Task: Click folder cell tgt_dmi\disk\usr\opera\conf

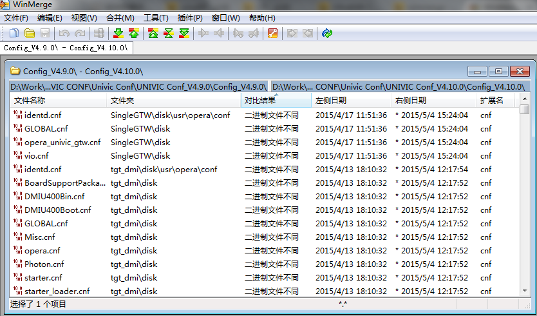Action: point(164,169)
